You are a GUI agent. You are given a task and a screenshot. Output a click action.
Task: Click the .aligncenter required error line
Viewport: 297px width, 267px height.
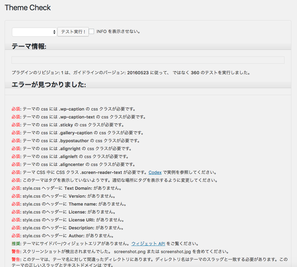point(73,164)
